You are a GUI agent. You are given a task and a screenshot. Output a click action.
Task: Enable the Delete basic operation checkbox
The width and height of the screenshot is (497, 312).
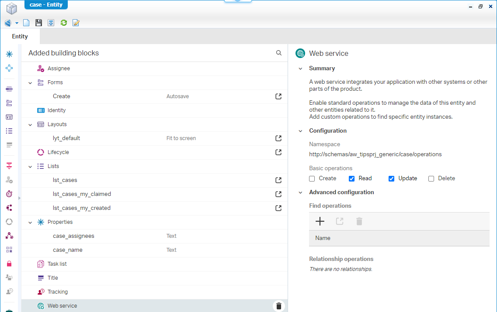(x=431, y=178)
